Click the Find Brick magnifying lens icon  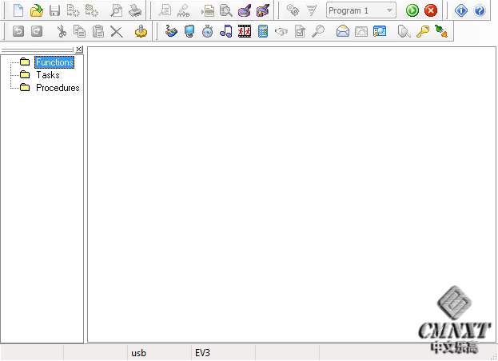point(245,10)
